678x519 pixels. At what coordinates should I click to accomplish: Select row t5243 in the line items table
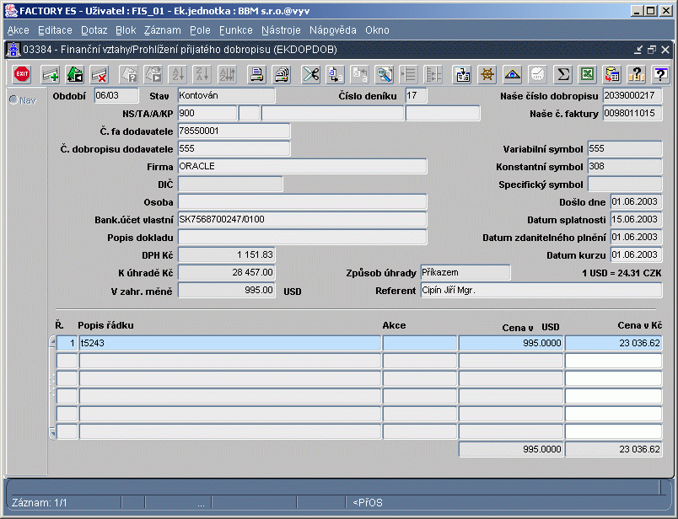coord(228,343)
